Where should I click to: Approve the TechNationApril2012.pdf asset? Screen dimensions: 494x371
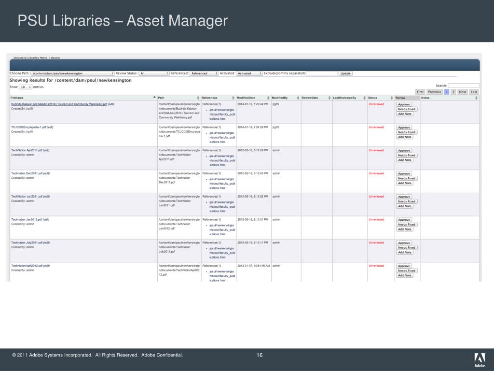pyautogui.click(x=404, y=266)
